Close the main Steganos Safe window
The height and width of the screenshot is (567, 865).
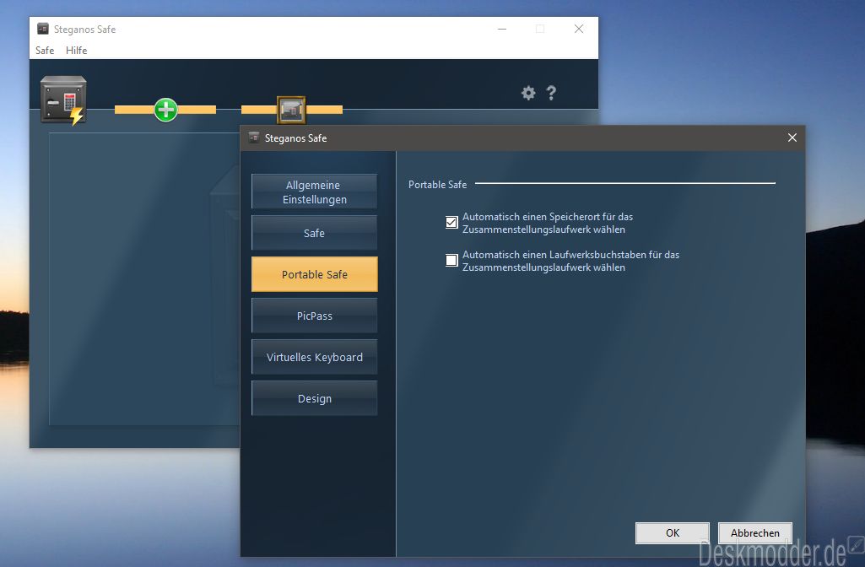[579, 29]
